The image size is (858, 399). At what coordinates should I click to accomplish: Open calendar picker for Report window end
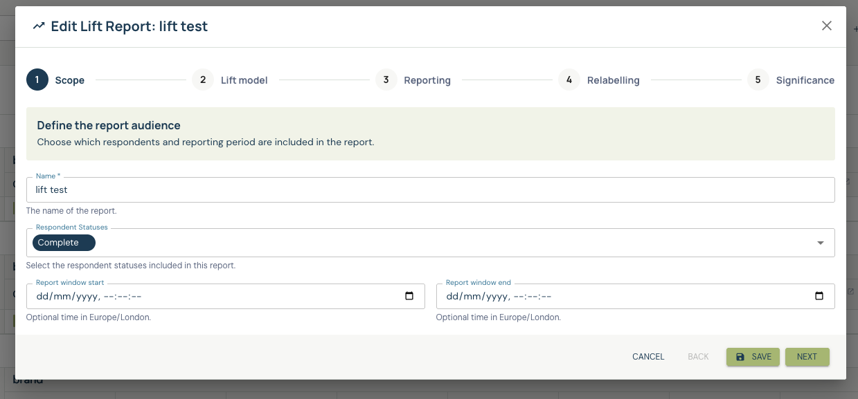(x=819, y=296)
